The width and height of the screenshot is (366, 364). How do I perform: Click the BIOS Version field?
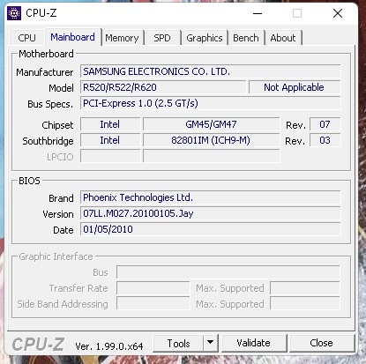pyautogui.click(x=211, y=213)
